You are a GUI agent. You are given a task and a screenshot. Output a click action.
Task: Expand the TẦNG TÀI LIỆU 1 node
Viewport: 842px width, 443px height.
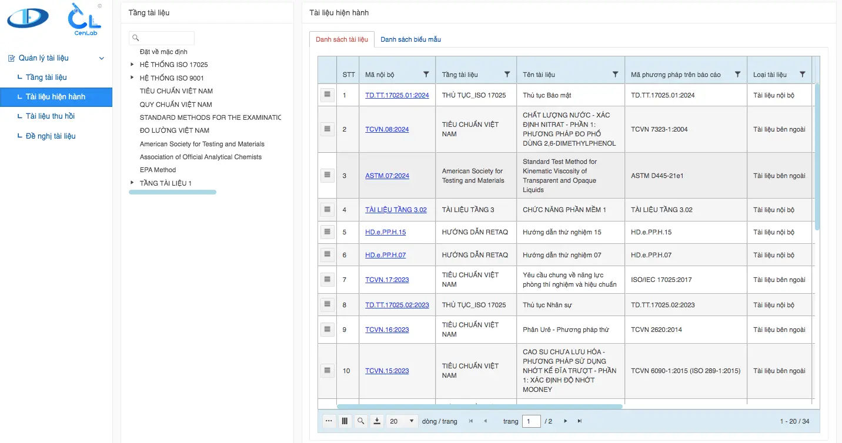tap(132, 183)
